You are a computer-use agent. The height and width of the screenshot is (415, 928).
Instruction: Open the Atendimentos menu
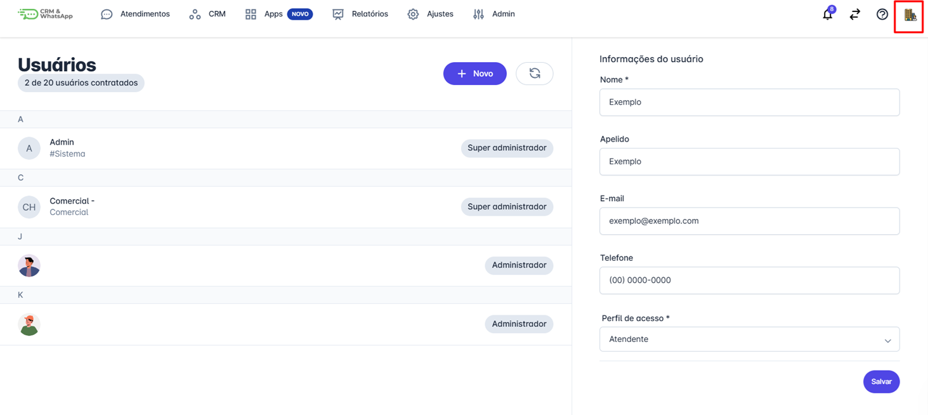[x=136, y=14]
